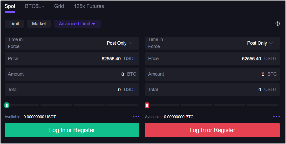This screenshot has height=144, width=286.
Task: Select the Limit order type
Action: pos(14,24)
